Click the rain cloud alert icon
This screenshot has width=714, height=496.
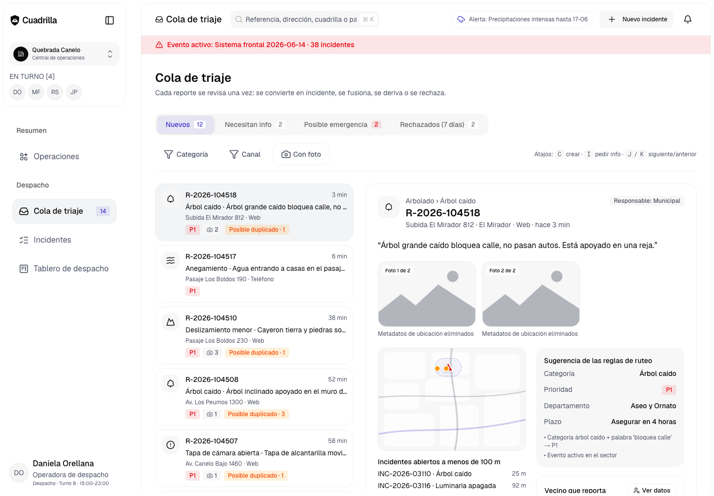461,19
